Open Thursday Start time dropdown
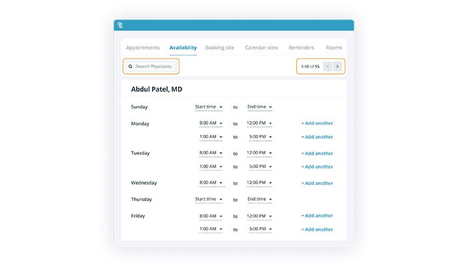The height and width of the screenshot is (267, 467). click(x=209, y=199)
